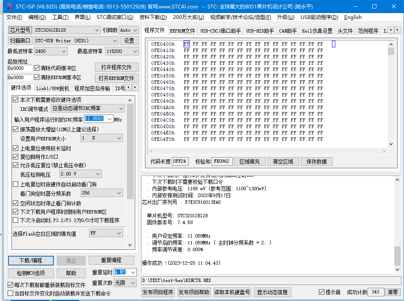Toggle 下次下载用户程序时擦除用户EEPROM区
This screenshot has height=301, width=404.
15,211
